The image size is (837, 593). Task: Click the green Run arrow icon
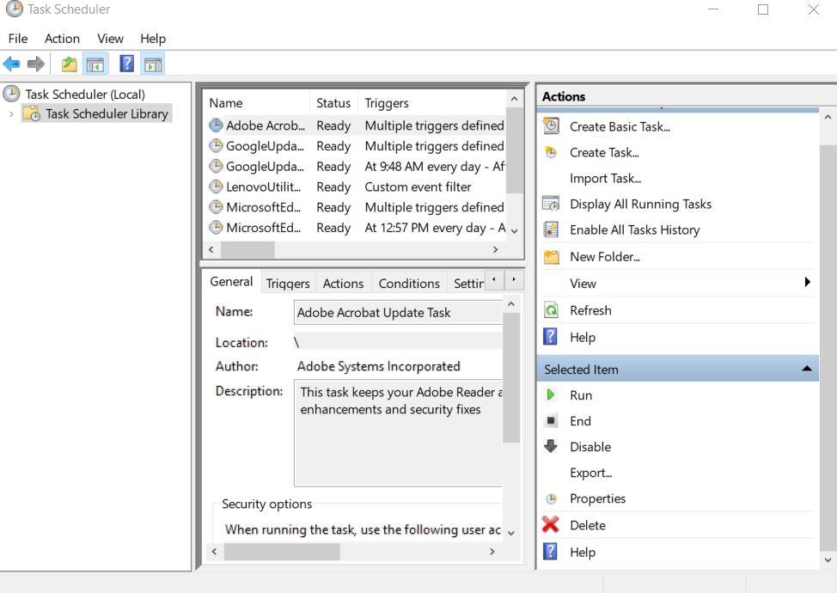(x=550, y=395)
